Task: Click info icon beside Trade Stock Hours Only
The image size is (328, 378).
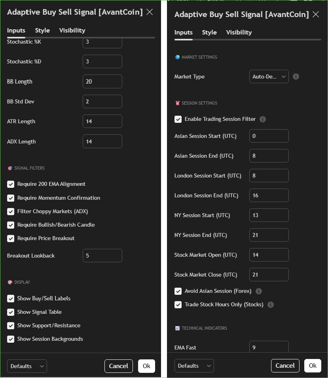Action: pyautogui.click(x=271, y=305)
